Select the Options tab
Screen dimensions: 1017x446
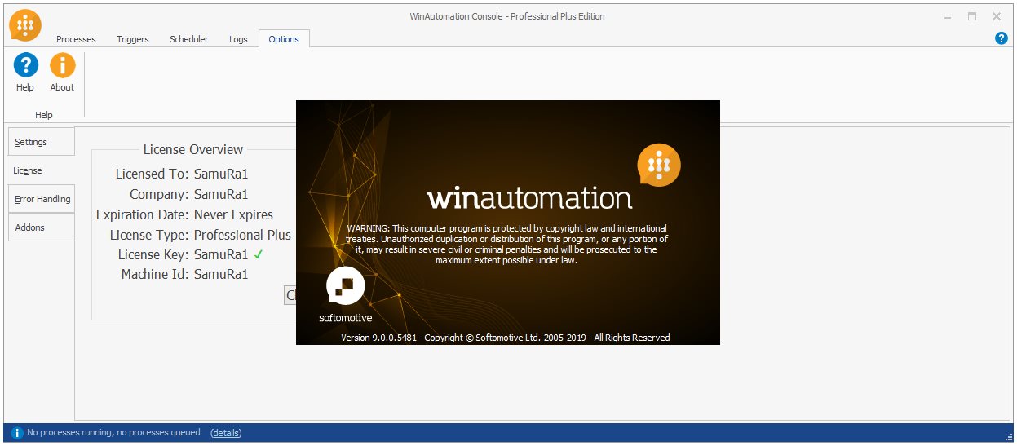[x=284, y=39]
